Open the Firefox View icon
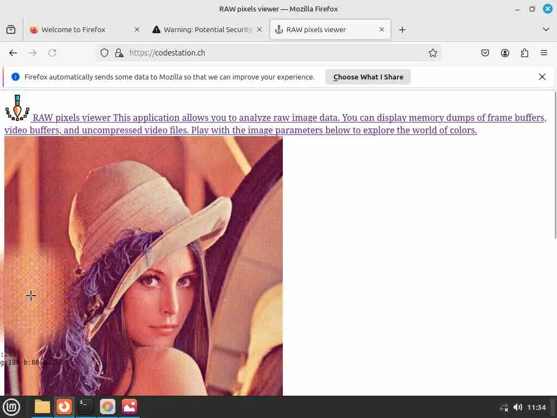 11,29
